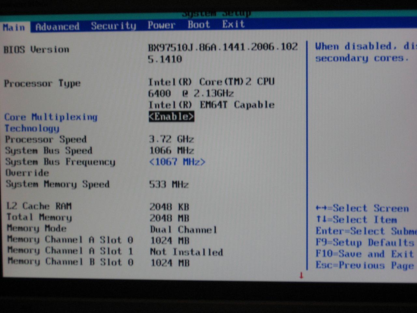Select Core Multiplexing Technology label

coord(51,123)
